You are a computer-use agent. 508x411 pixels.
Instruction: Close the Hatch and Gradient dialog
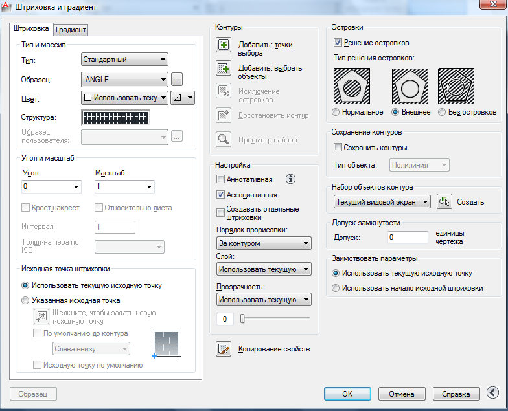click(492, 4)
